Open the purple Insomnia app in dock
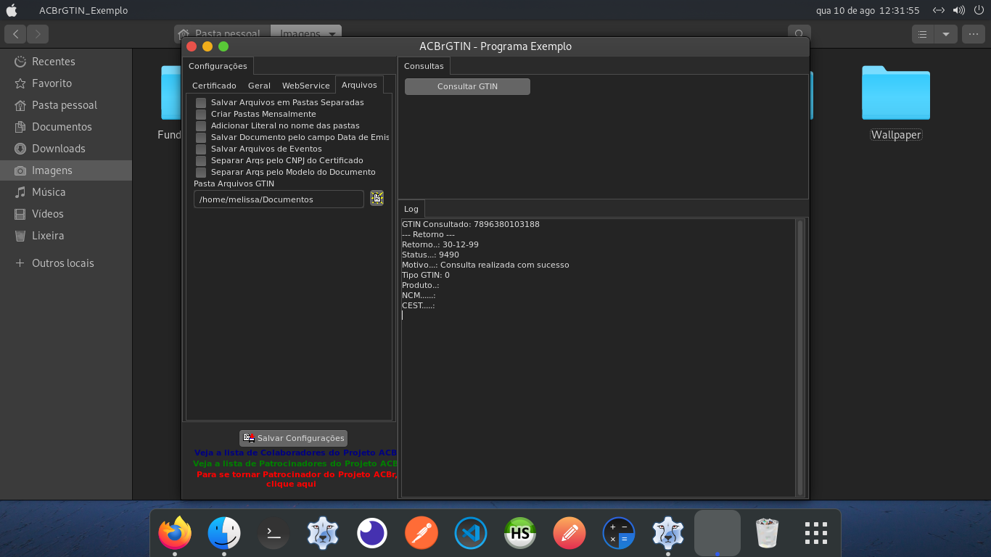The width and height of the screenshot is (991, 557). (x=372, y=534)
